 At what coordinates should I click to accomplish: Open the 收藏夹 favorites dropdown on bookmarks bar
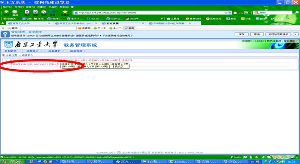pos(11,19)
